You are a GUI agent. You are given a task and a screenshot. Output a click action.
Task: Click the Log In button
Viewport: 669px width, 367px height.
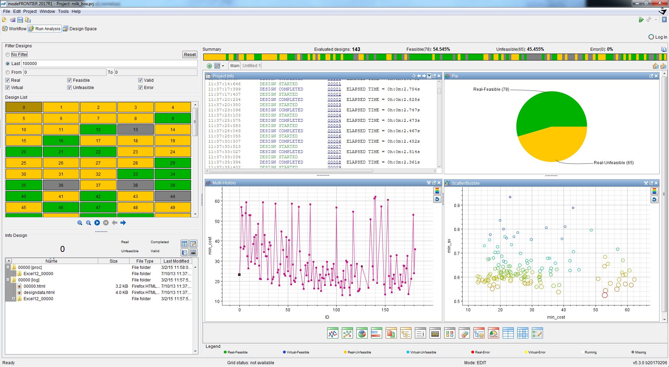[658, 37]
